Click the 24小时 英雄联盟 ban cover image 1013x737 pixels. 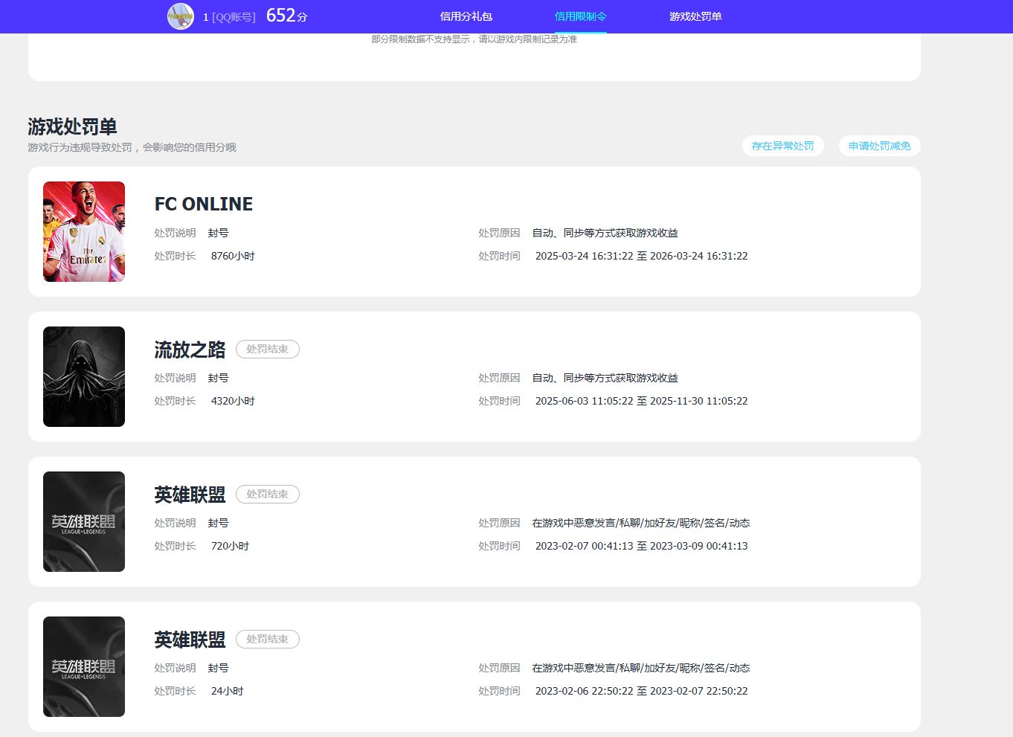point(84,666)
